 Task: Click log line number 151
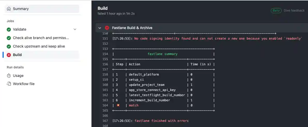pyautogui.click(x=105, y=39)
